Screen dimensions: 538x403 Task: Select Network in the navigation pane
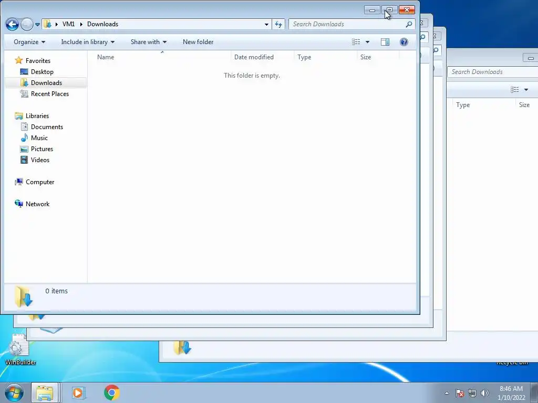click(x=37, y=204)
